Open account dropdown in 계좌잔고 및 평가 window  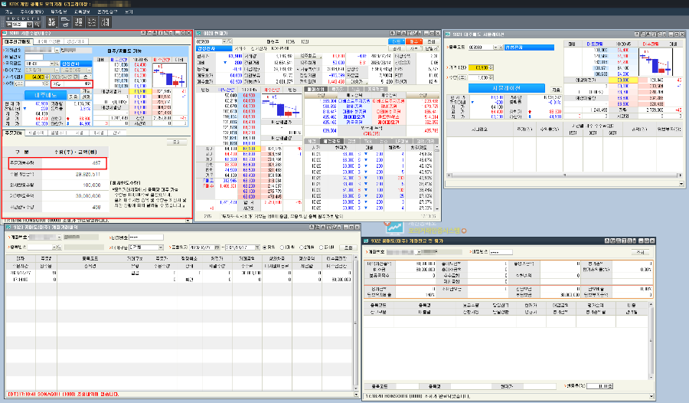coord(419,252)
